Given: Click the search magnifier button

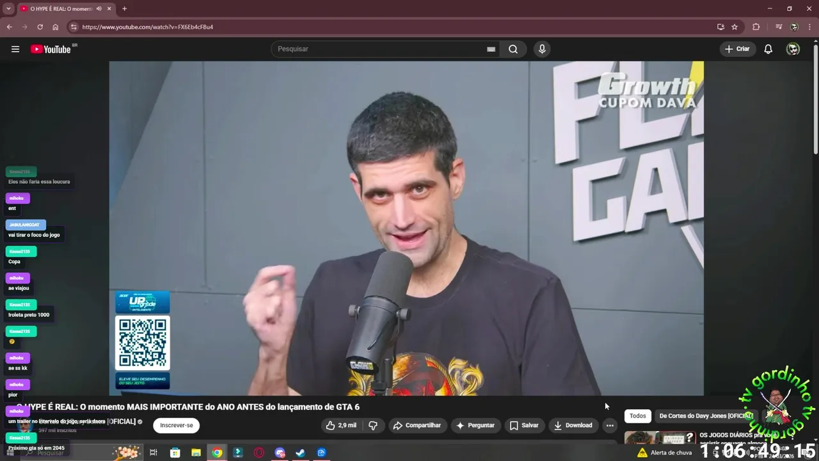Looking at the screenshot, I should [x=513, y=49].
